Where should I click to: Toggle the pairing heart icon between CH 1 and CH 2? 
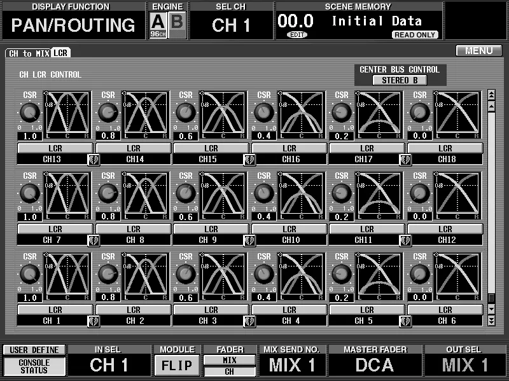coord(94,321)
